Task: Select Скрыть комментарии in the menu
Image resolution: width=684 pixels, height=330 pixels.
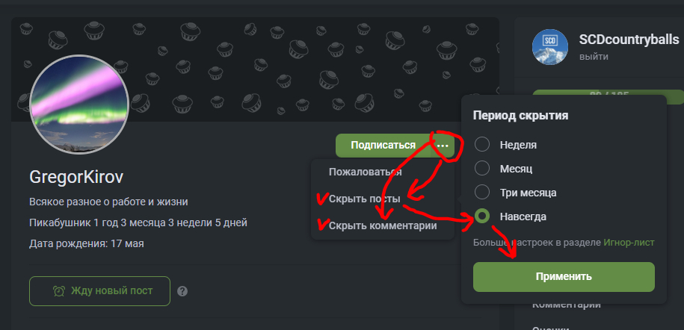Action: coord(382,225)
